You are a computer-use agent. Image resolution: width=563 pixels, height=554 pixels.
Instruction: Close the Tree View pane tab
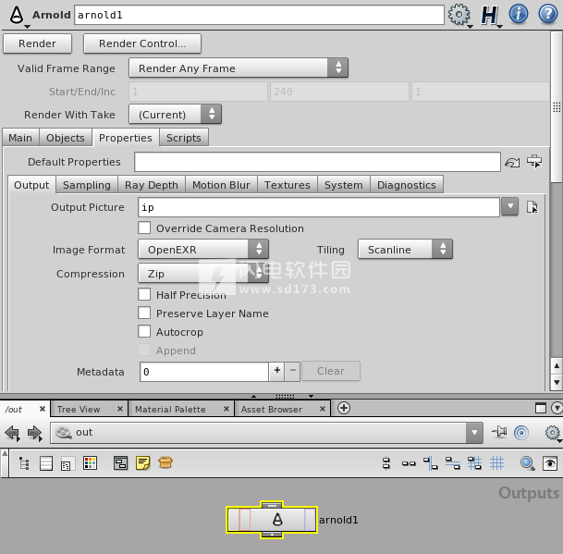click(x=120, y=409)
